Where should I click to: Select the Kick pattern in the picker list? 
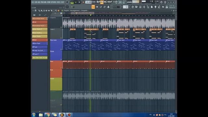[40, 22]
